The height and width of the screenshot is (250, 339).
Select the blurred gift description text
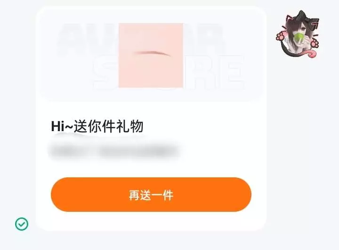114,150
